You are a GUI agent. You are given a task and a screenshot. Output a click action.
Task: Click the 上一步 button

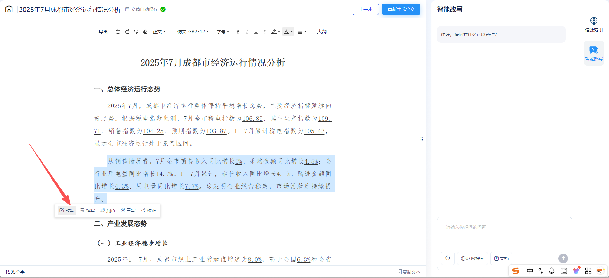[366, 9]
